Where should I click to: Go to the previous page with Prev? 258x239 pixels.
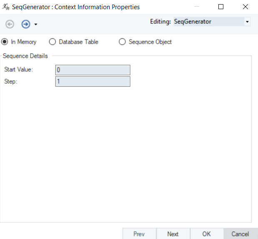pos(139,234)
